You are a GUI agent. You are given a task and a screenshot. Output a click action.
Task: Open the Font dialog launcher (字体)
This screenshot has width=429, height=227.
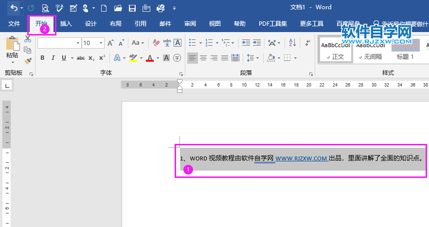coord(181,74)
